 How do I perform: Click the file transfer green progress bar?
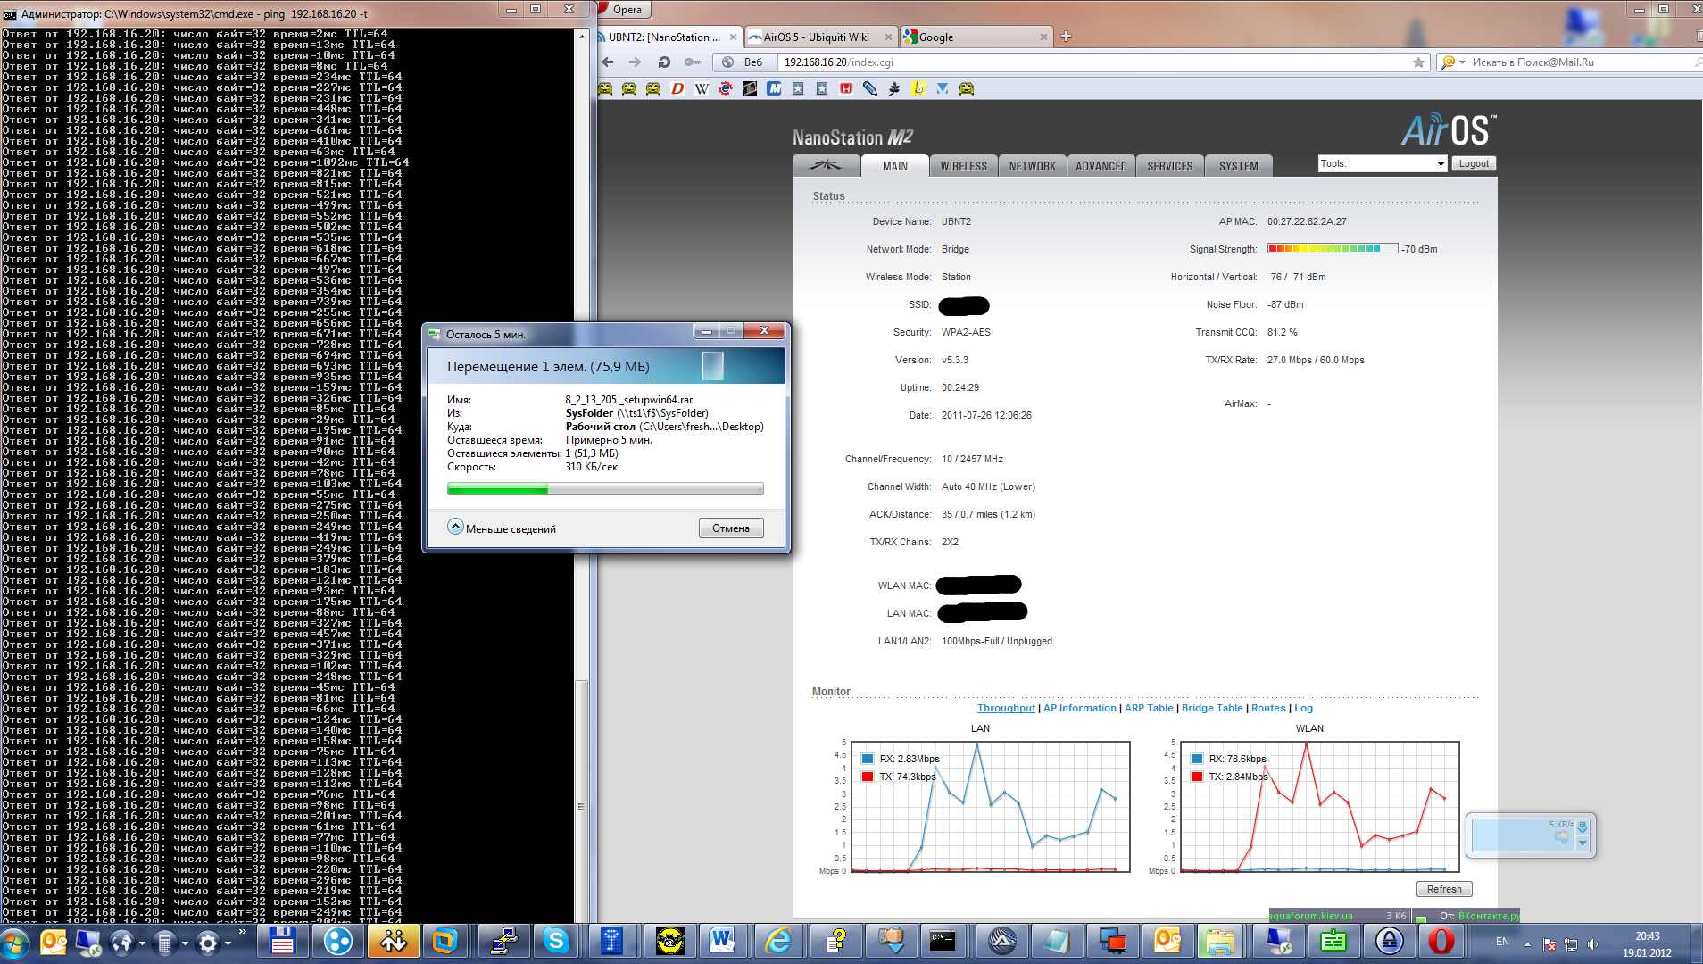[x=605, y=488]
